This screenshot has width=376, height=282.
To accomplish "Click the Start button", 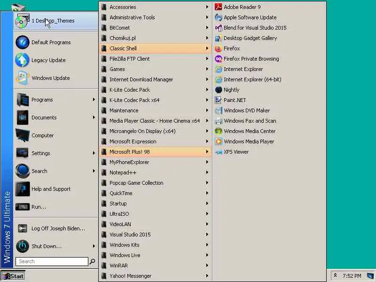I will 13,276.
